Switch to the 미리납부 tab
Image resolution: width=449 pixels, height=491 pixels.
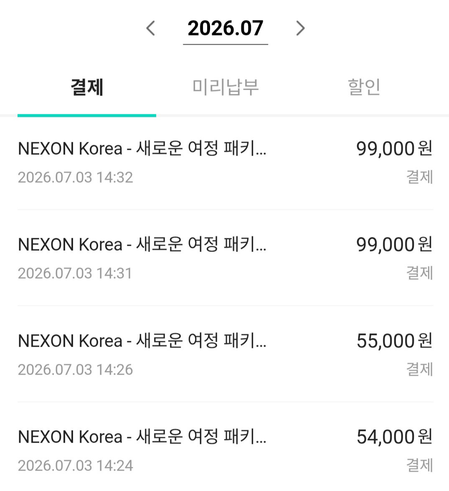coord(226,87)
